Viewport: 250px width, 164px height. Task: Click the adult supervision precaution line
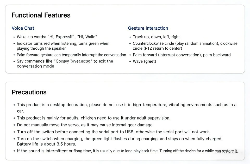click(x=94, y=118)
